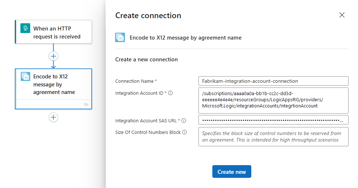Click info icon next to Integration Account ID
The image size is (358, 188).
click(170, 93)
